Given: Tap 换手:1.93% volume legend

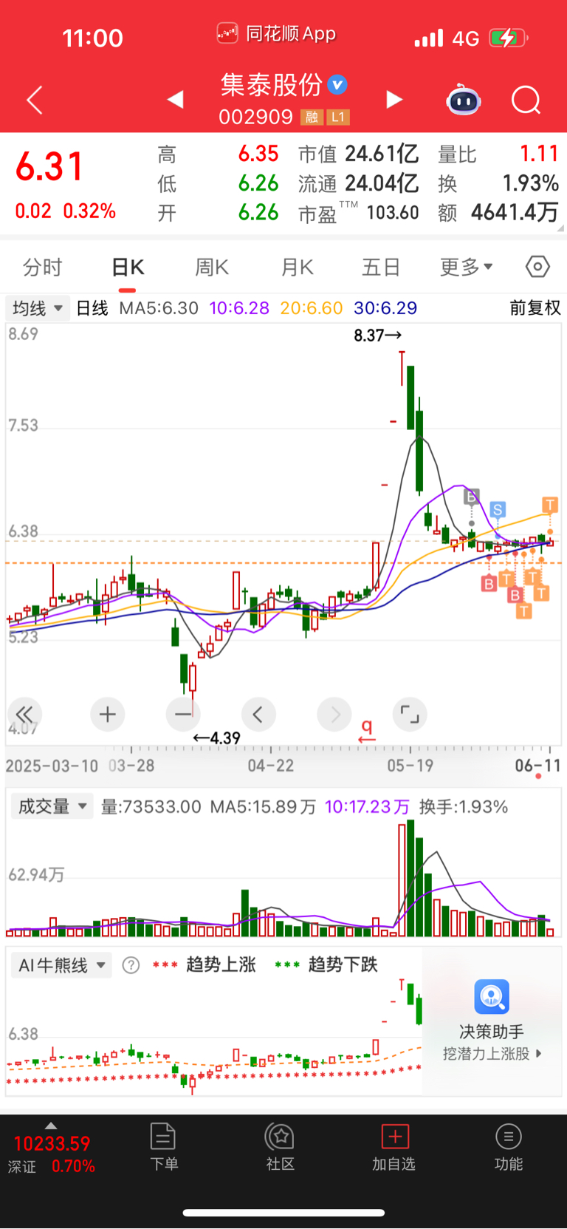Looking at the screenshot, I should pos(464,806).
